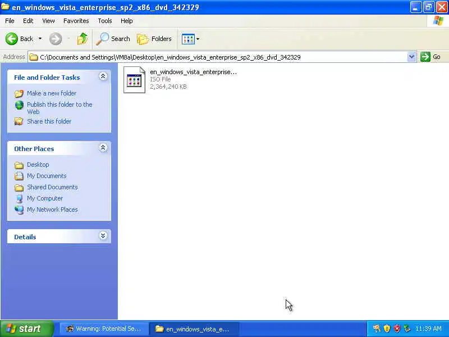
Task: Click the 11:39 AM clock
Action: [x=428, y=329]
